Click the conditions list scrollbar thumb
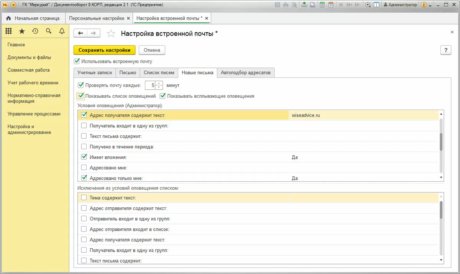This screenshot has height=274, width=460. [x=441, y=142]
